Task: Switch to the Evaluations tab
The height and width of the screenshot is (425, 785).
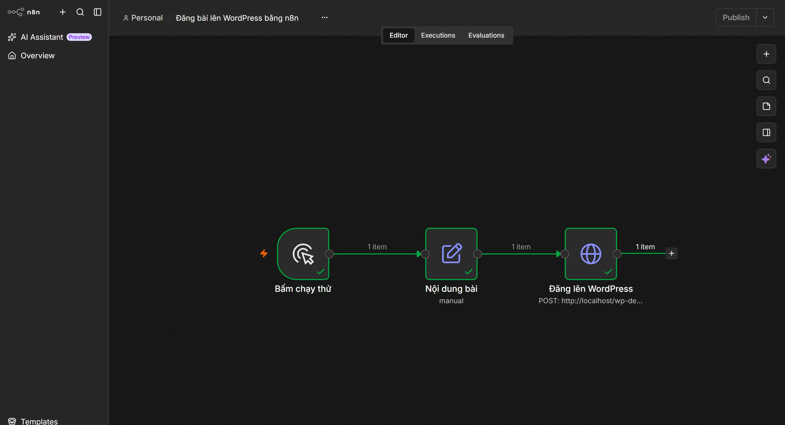Action: click(486, 35)
